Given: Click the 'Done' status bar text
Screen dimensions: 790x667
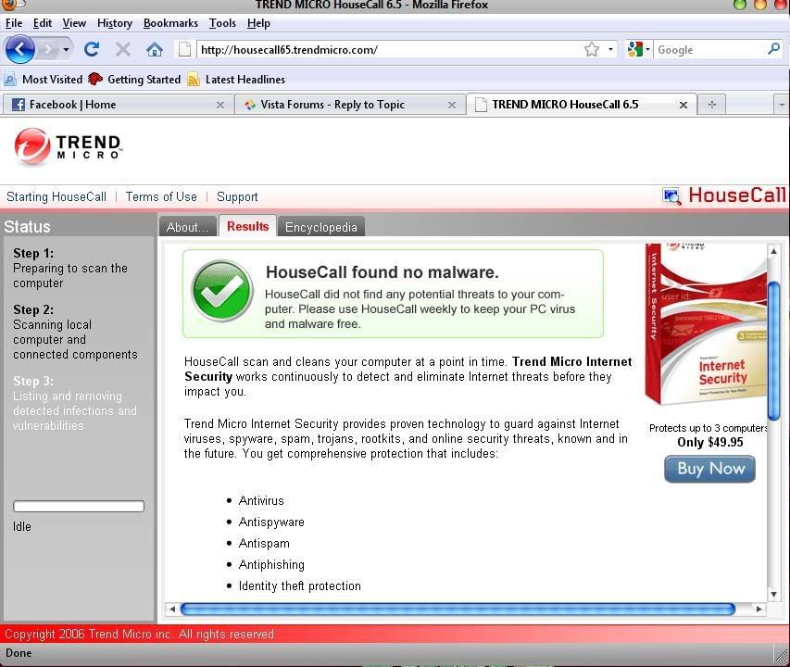Looking at the screenshot, I should point(19,653).
